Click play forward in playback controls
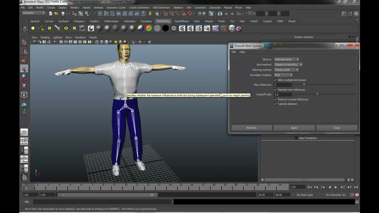The image size is (379, 213). coord(336,187)
